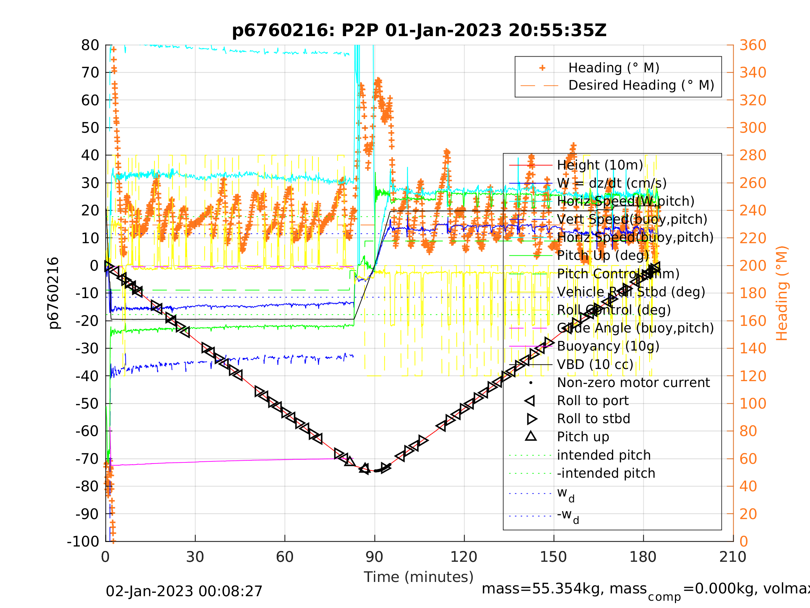Select 'Non-zero motor current' legend label
810x608 pixels.
pyautogui.click(x=633, y=383)
